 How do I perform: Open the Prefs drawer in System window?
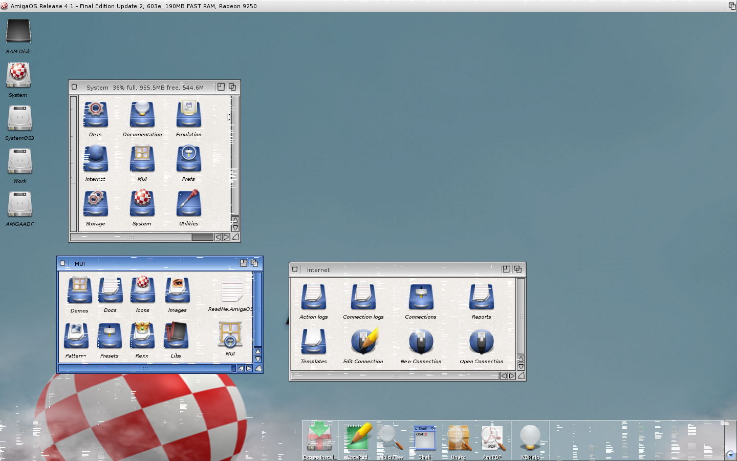188,160
